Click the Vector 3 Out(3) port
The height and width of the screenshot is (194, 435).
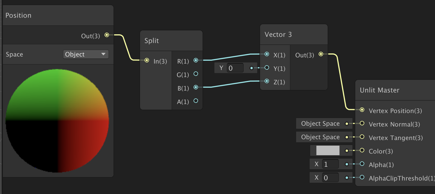coord(321,54)
